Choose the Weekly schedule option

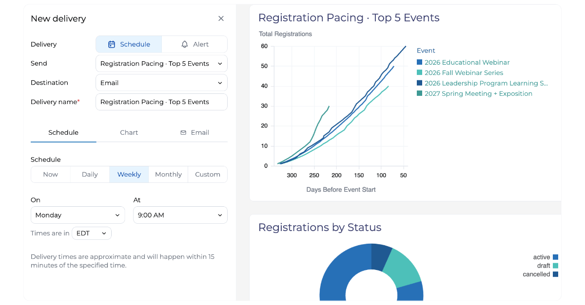point(129,175)
